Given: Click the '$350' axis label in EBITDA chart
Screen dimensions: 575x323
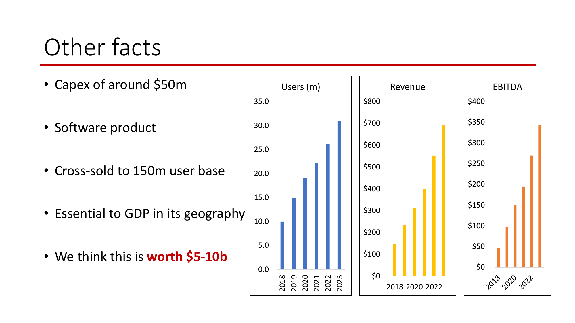Looking at the screenshot, I should click(x=476, y=122).
